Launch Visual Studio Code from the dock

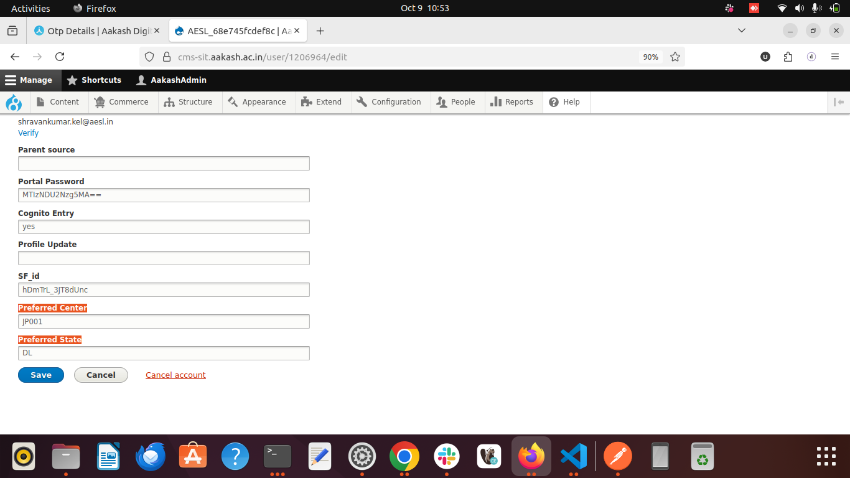point(573,457)
